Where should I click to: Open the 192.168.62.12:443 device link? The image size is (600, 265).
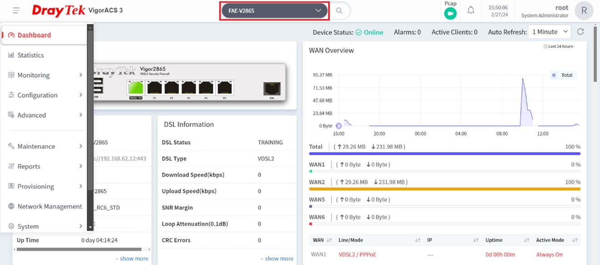(x=120, y=158)
